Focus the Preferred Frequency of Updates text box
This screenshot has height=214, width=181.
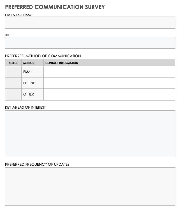(90, 186)
